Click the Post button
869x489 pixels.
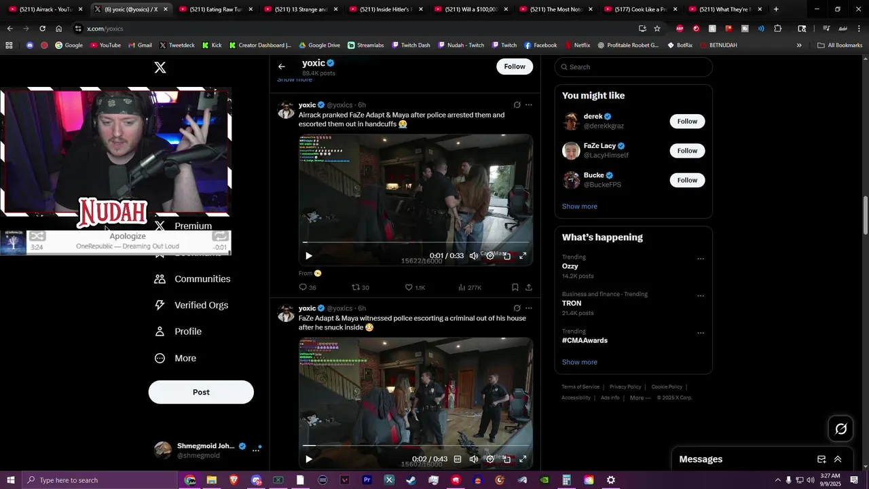coord(201,392)
